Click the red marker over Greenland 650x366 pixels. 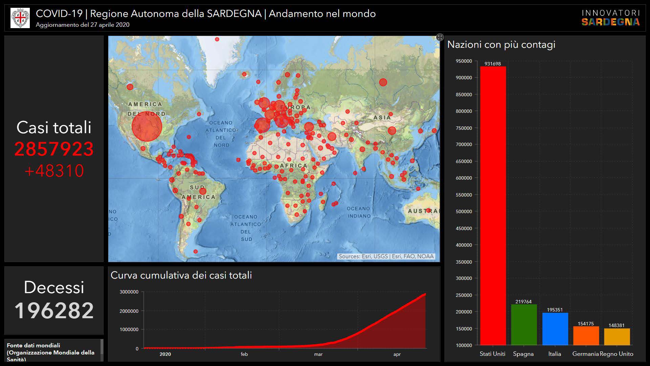coord(217,39)
